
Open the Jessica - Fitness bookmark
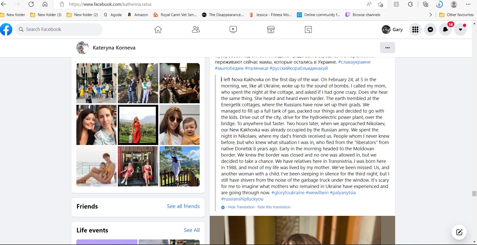tap(270, 15)
